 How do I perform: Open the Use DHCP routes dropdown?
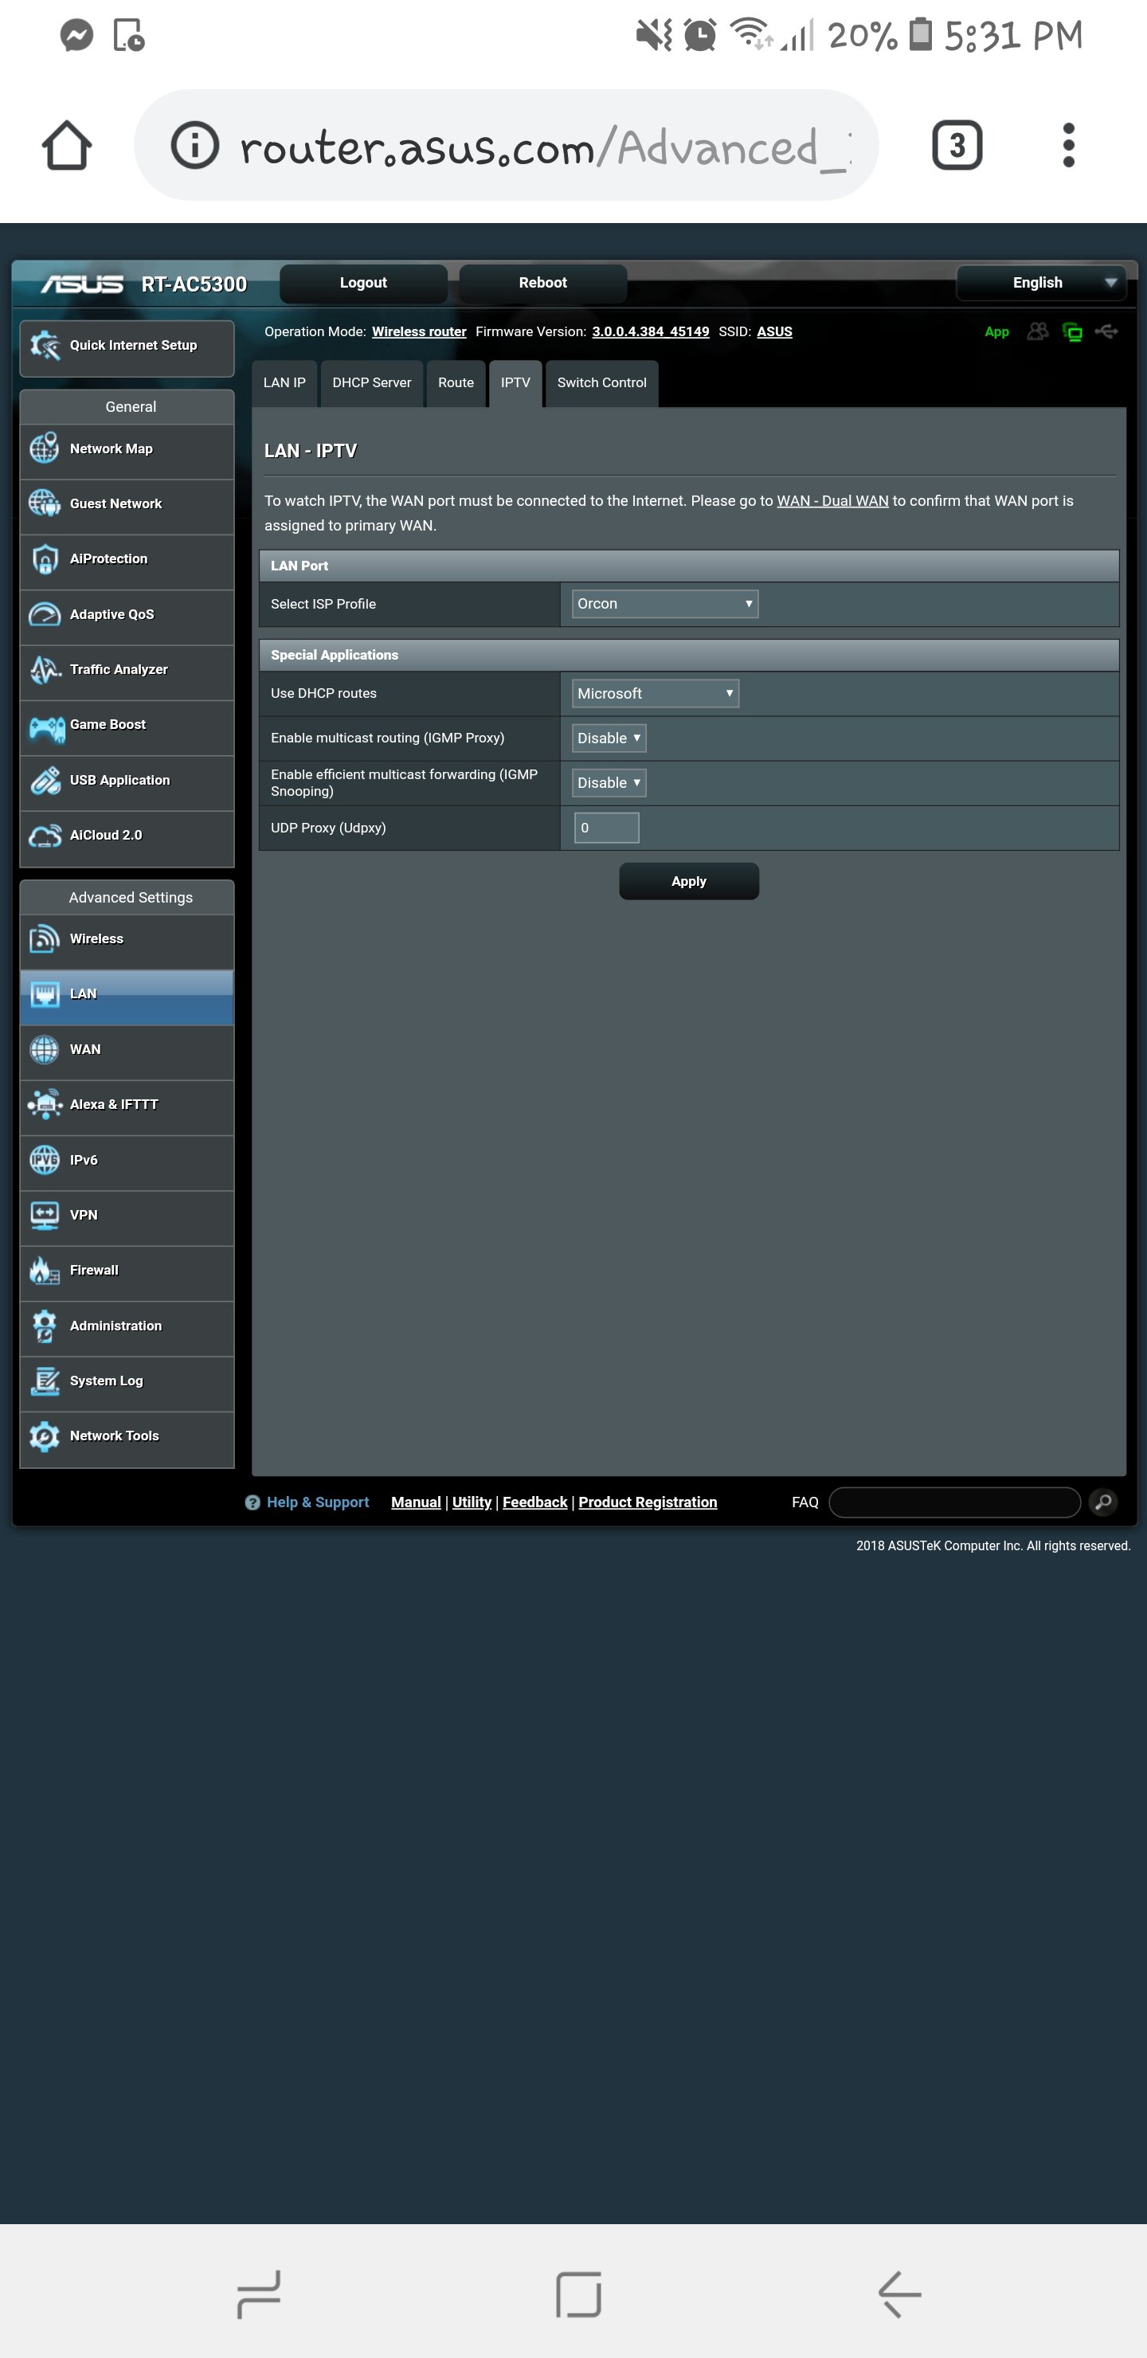coord(655,694)
